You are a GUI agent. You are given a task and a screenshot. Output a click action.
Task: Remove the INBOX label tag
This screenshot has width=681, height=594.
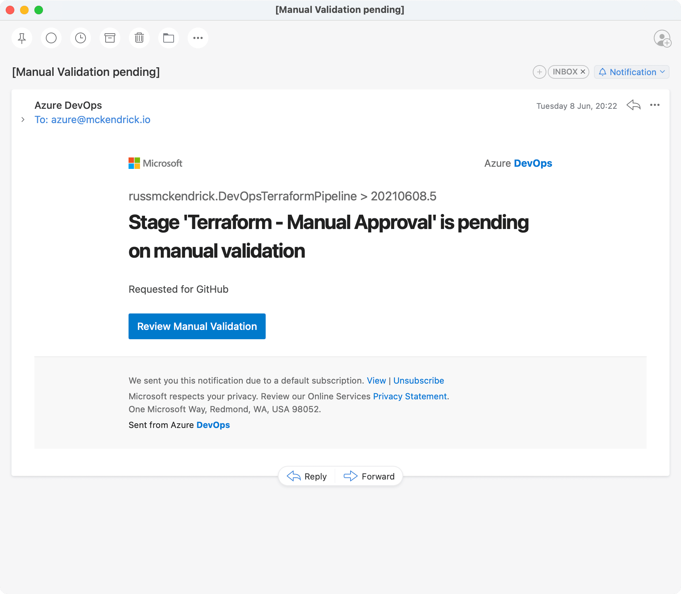[583, 72]
